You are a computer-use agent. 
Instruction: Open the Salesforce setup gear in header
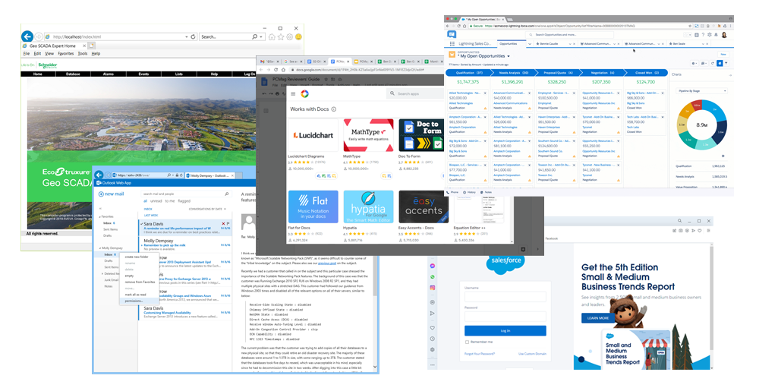(710, 35)
